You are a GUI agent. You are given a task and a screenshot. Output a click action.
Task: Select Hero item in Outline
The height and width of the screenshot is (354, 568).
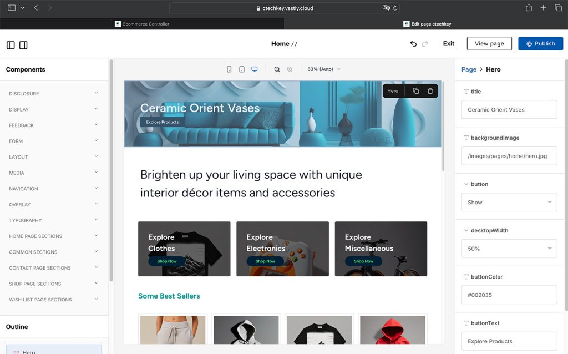[54, 350]
